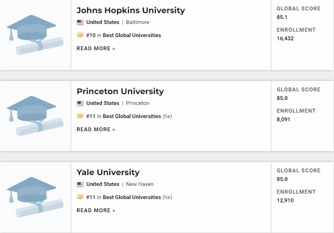Click the Princeton graduation cap thumbnail
The height and width of the screenshot is (233, 334).
tap(35, 115)
